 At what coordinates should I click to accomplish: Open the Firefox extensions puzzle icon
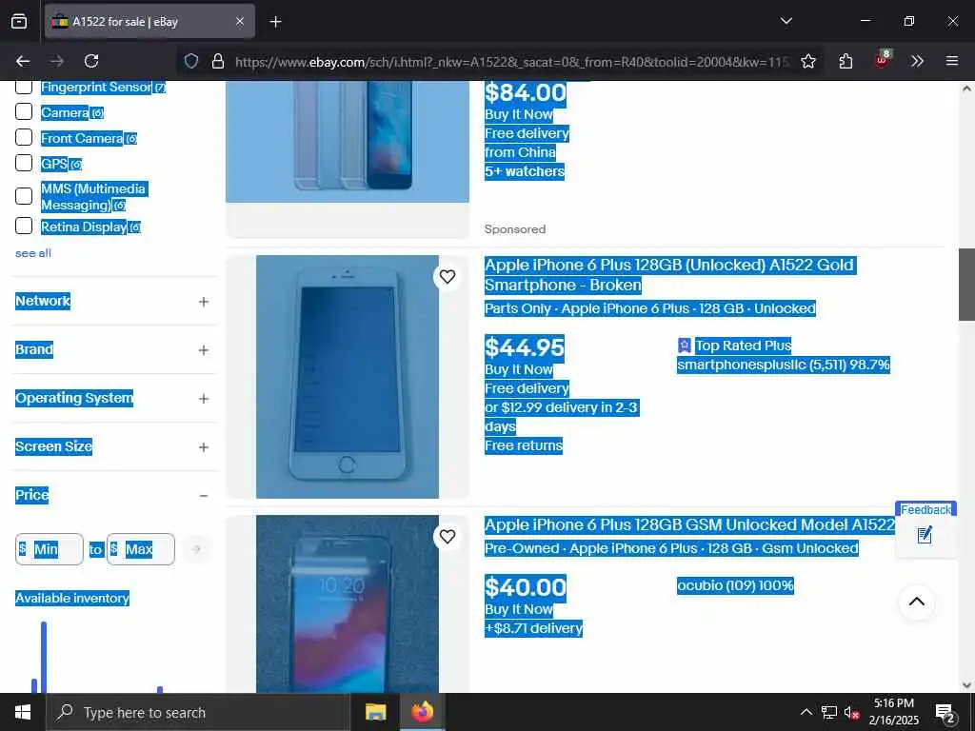tap(846, 61)
